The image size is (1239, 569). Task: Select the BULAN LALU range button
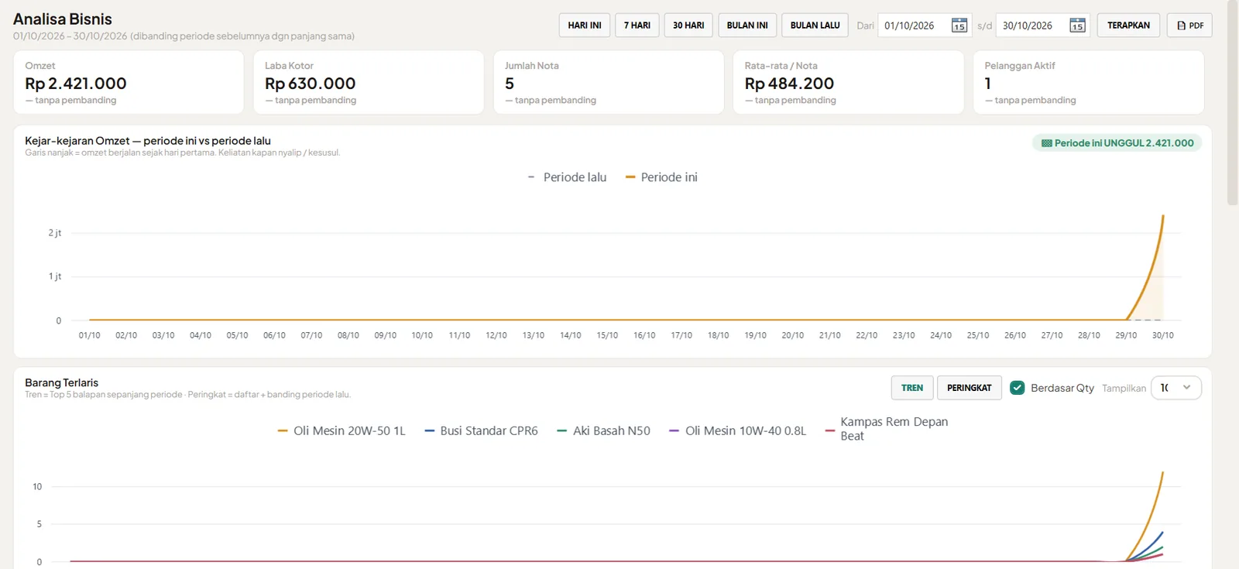[x=815, y=26]
